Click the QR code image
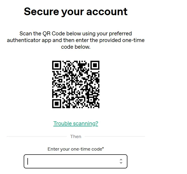Viewport: 187px width, 174px height. coord(76,84)
